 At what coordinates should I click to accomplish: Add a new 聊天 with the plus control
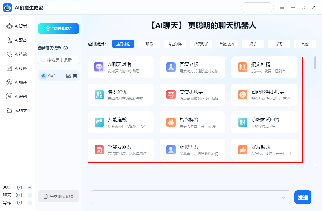30,195
